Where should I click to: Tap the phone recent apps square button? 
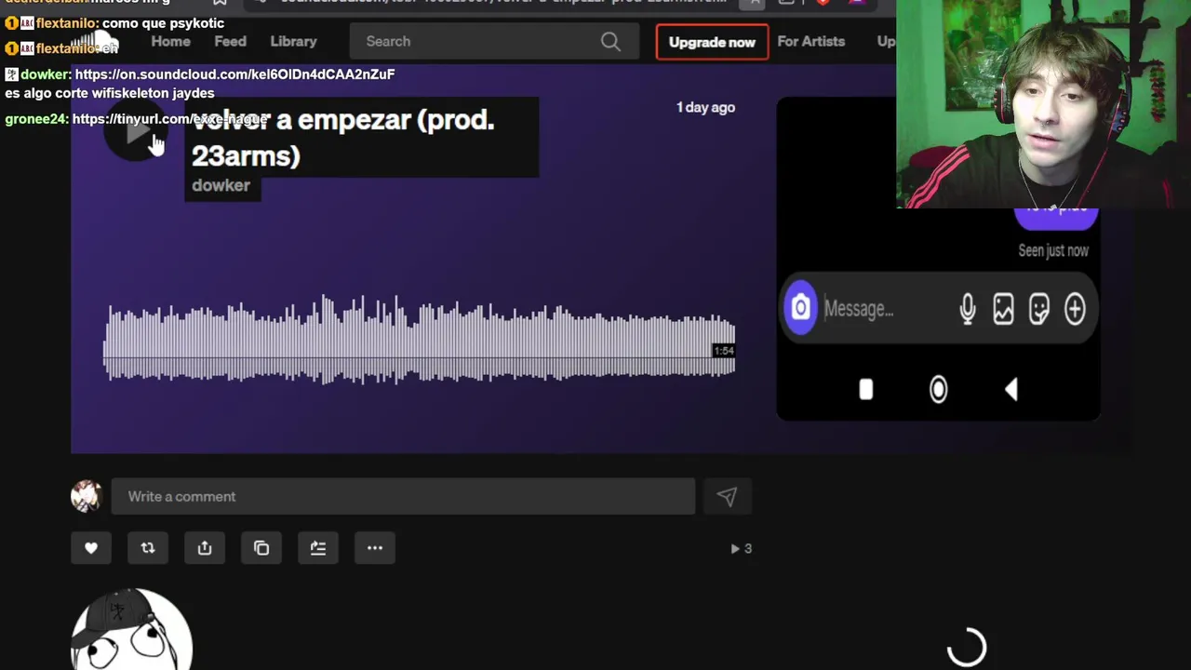tap(866, 389)
